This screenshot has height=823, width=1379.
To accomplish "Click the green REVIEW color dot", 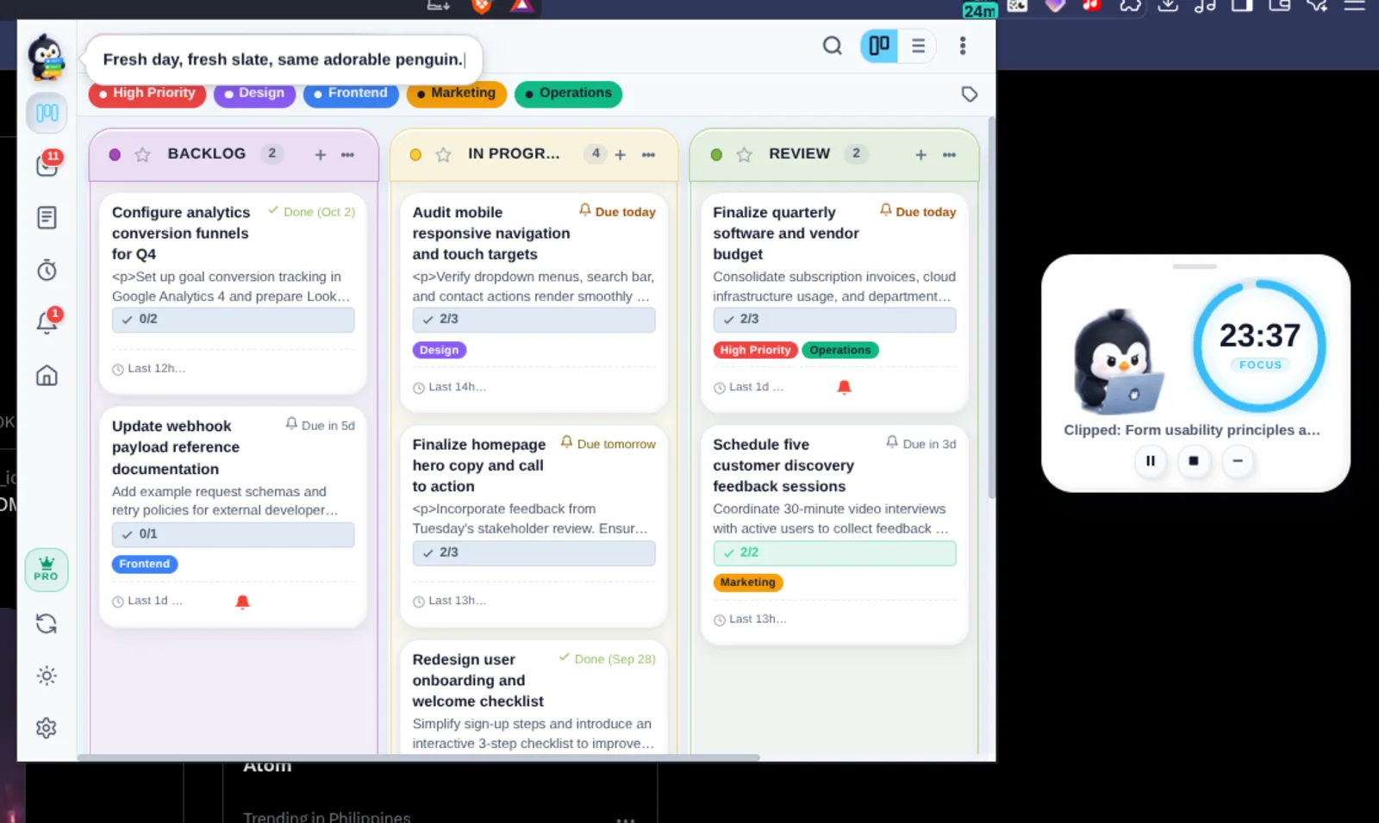I will pos(716,154).
